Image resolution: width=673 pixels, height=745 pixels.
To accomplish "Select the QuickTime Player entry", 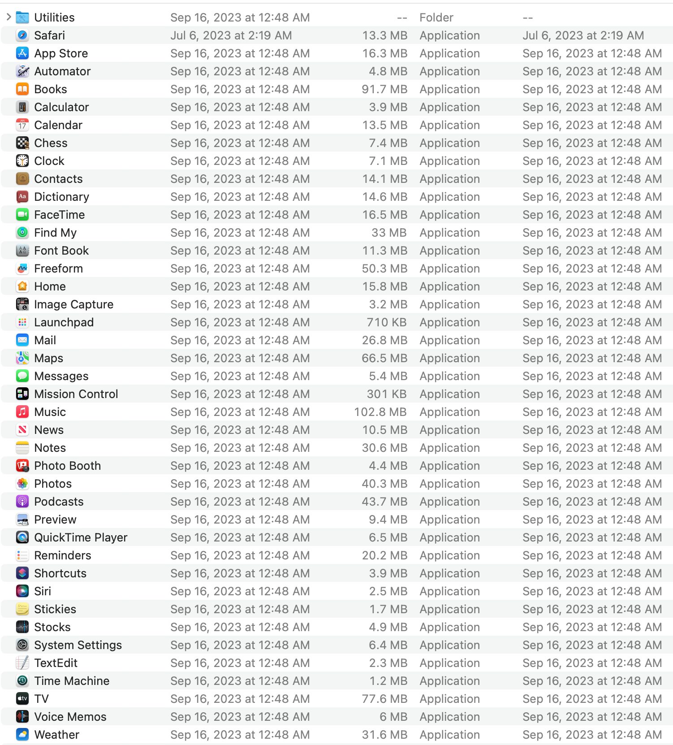I will pos(81,537).
